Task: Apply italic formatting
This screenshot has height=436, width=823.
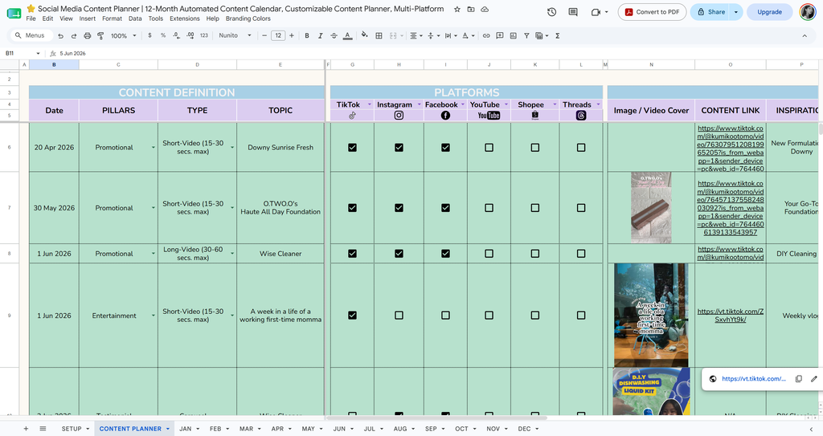Action: tap(320, 35)
